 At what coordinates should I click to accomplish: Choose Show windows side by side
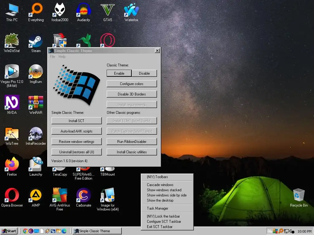click(x=167, y=195)
